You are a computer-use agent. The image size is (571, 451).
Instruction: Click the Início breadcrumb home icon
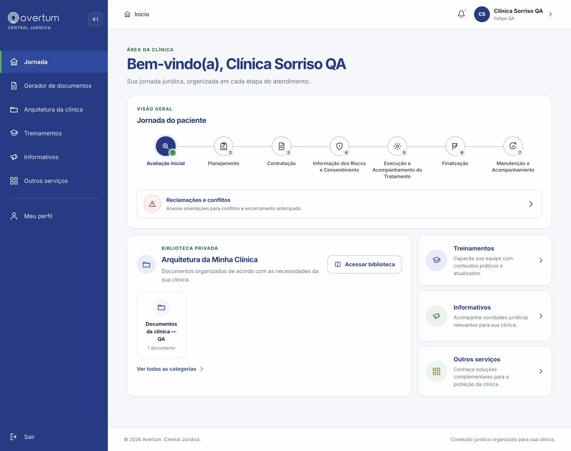tap(127, 14)
